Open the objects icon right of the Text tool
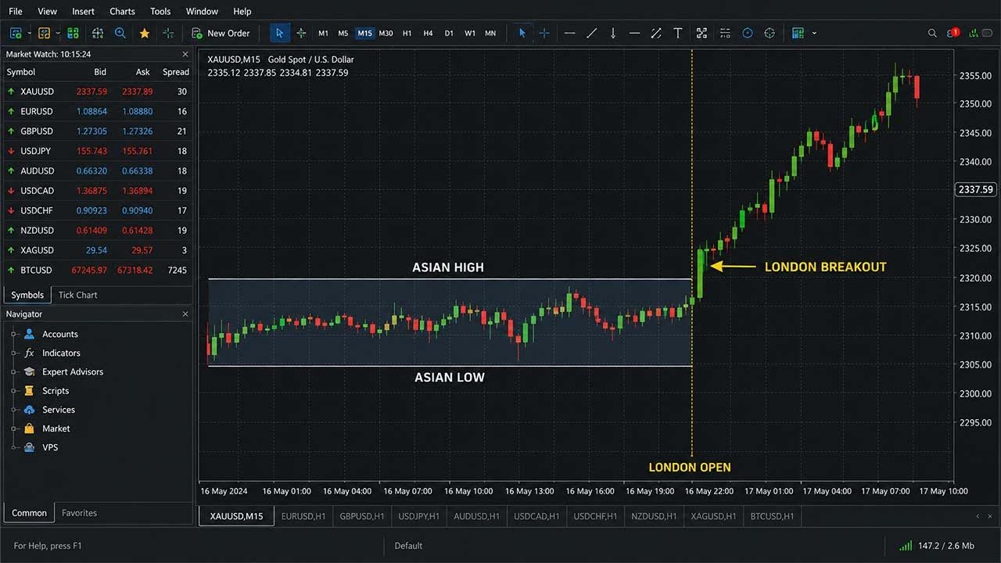The image size is (1001, 563). (x=701, y=33)
